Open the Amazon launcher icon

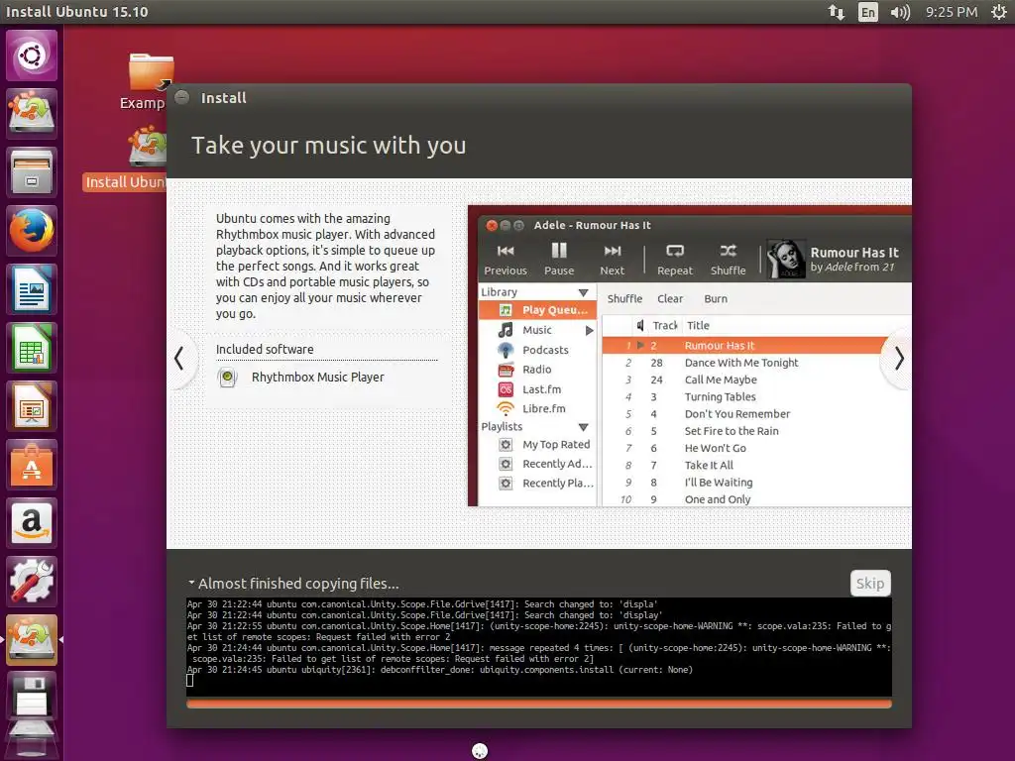[31, 522]
